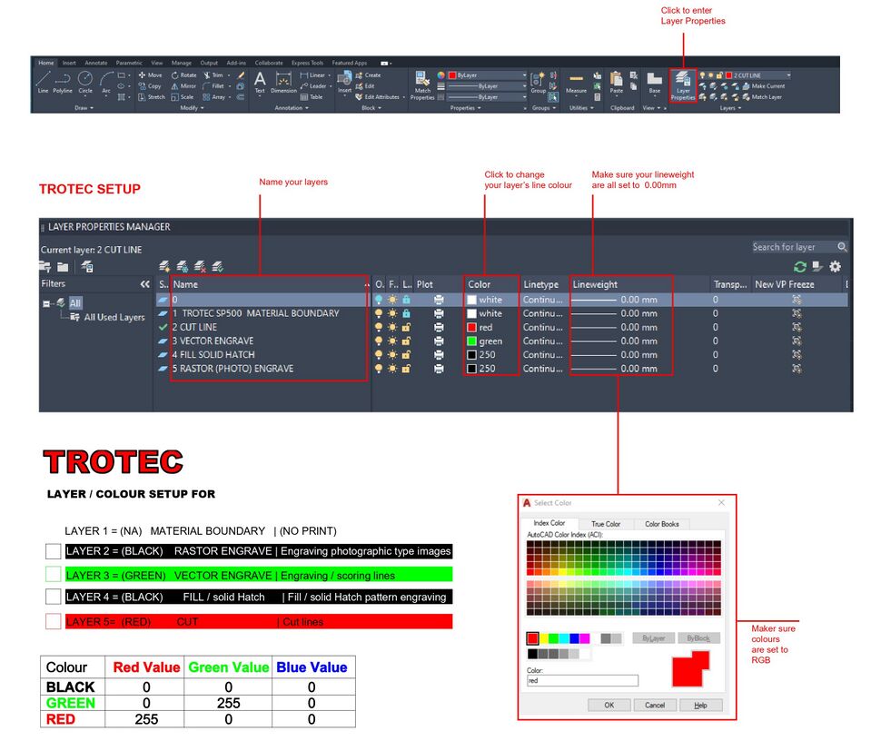This screenshot has width=871, height=741.
Task: Open the Group tool
Action: (539, 83)
